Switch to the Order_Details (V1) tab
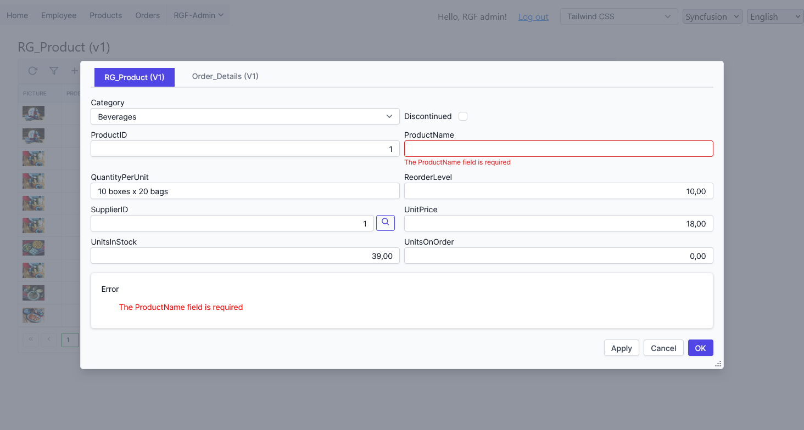 (x=225, y=76)
